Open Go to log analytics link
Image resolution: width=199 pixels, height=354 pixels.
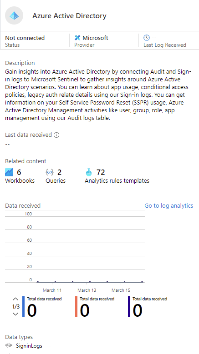(x=168, y=206)
